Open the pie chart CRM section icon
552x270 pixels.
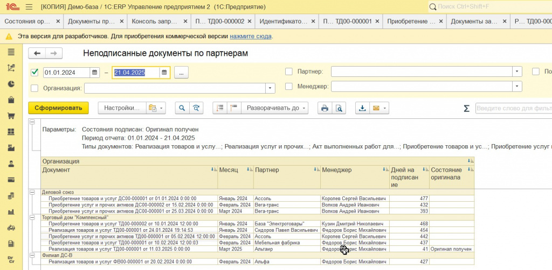point(11,84)
